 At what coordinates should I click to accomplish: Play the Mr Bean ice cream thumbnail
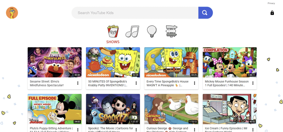(x=230, y=109)
